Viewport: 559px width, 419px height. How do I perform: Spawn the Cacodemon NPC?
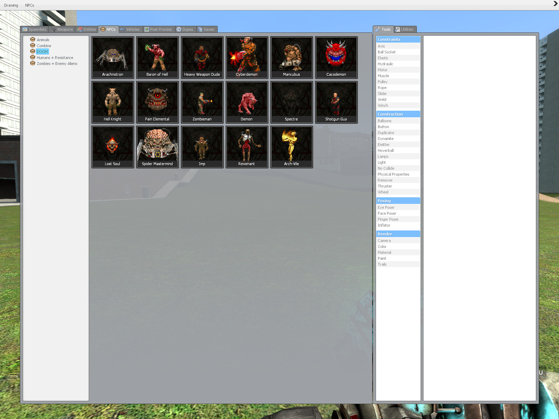point(336,58)
